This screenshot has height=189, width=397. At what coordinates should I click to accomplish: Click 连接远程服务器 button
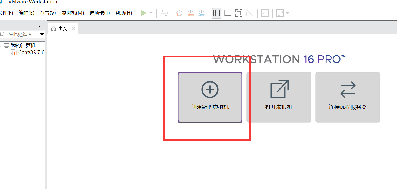[x=348, y=97]
